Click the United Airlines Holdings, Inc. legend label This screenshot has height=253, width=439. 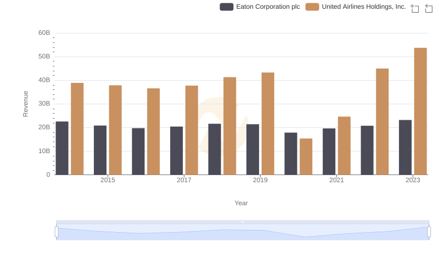click(x=364, y=7)
